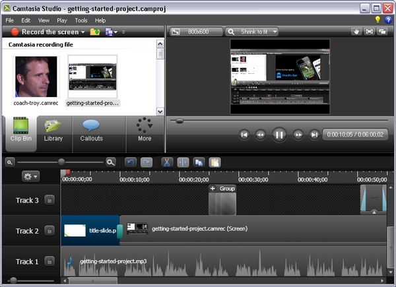The width and height of the screenshot is (396, 287).
Task: Open the Shrink to fit dropdown
Action: 252,32
